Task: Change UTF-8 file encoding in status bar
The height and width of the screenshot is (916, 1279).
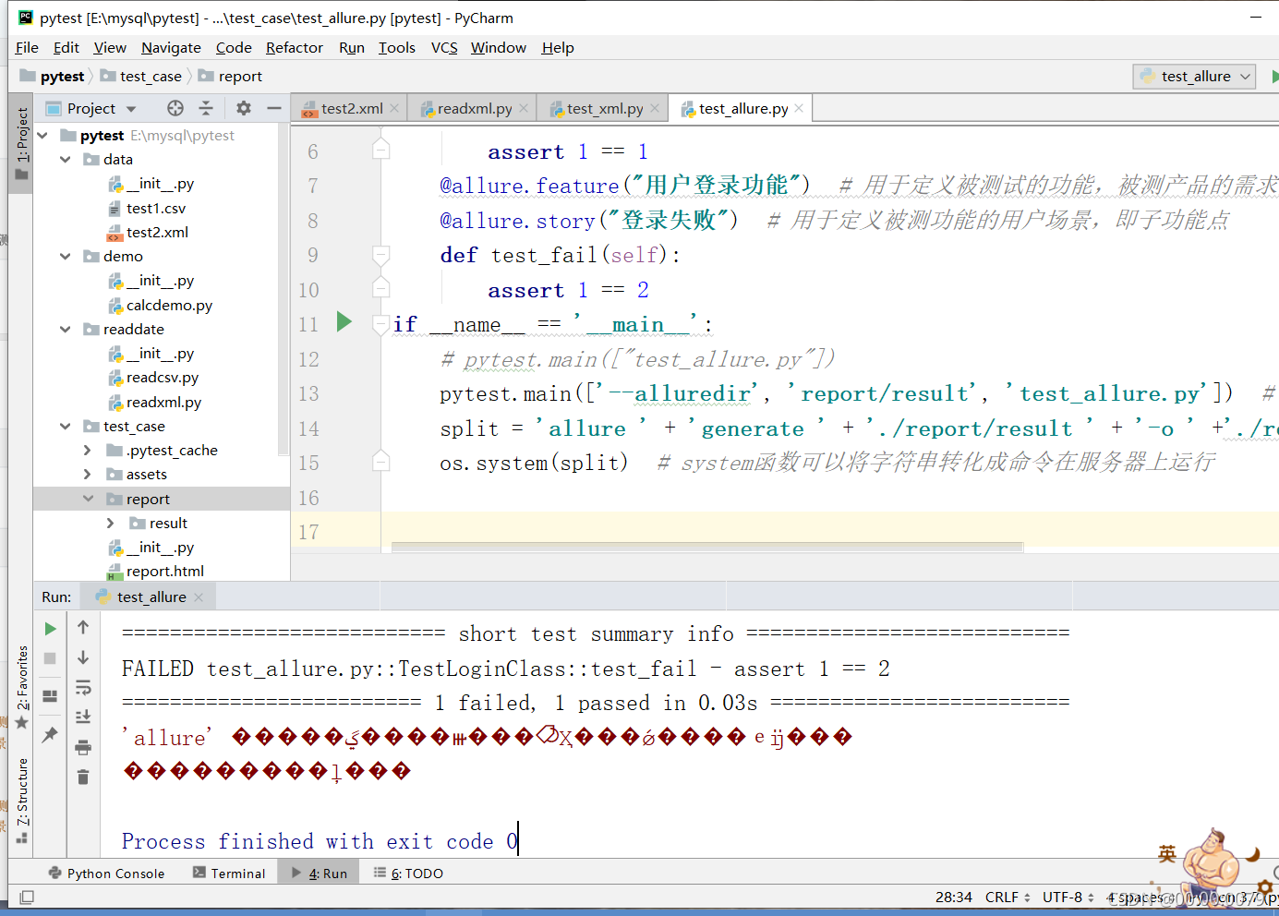Action: pos(1068,898)
